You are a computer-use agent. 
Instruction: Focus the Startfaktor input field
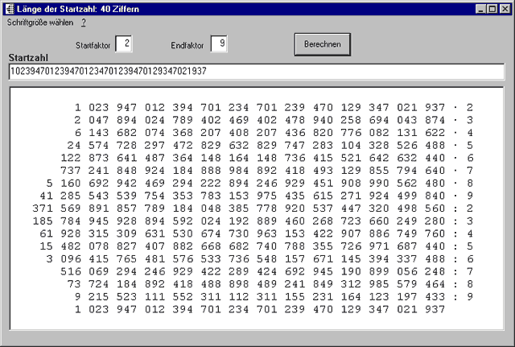coord(124,43)
